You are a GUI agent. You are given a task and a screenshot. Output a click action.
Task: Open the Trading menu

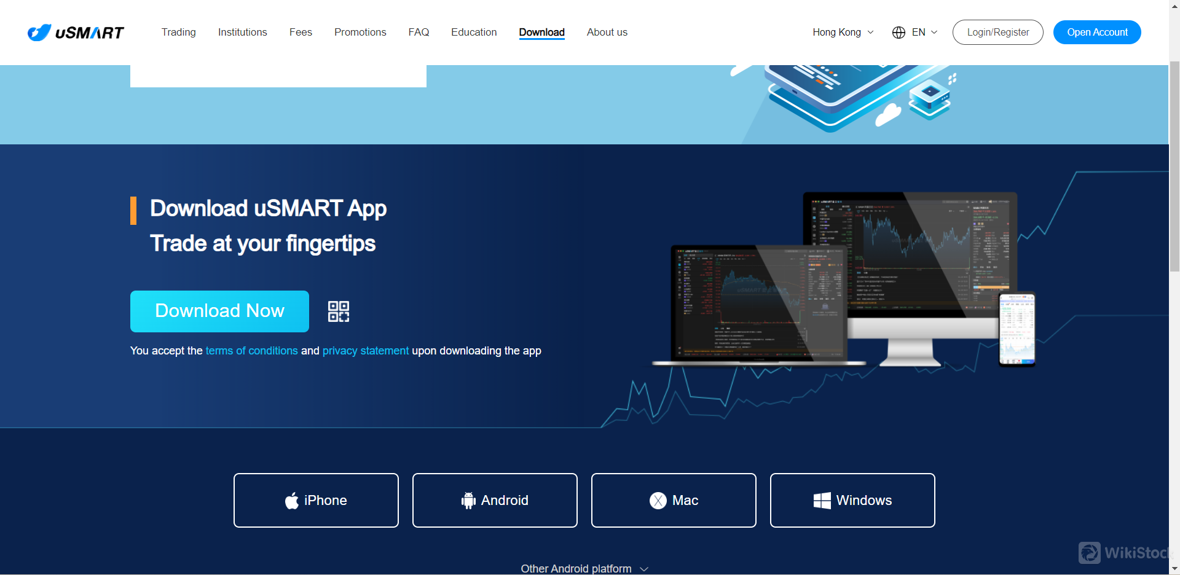click(x=179, y=32)
